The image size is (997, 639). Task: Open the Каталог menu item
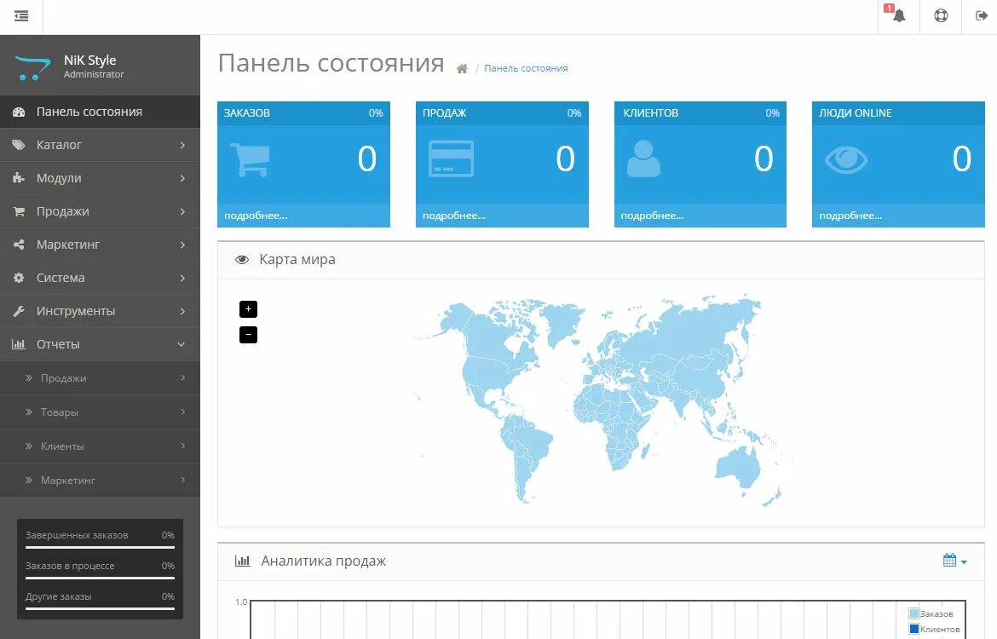pyautogui.click(x=100, y=145)
